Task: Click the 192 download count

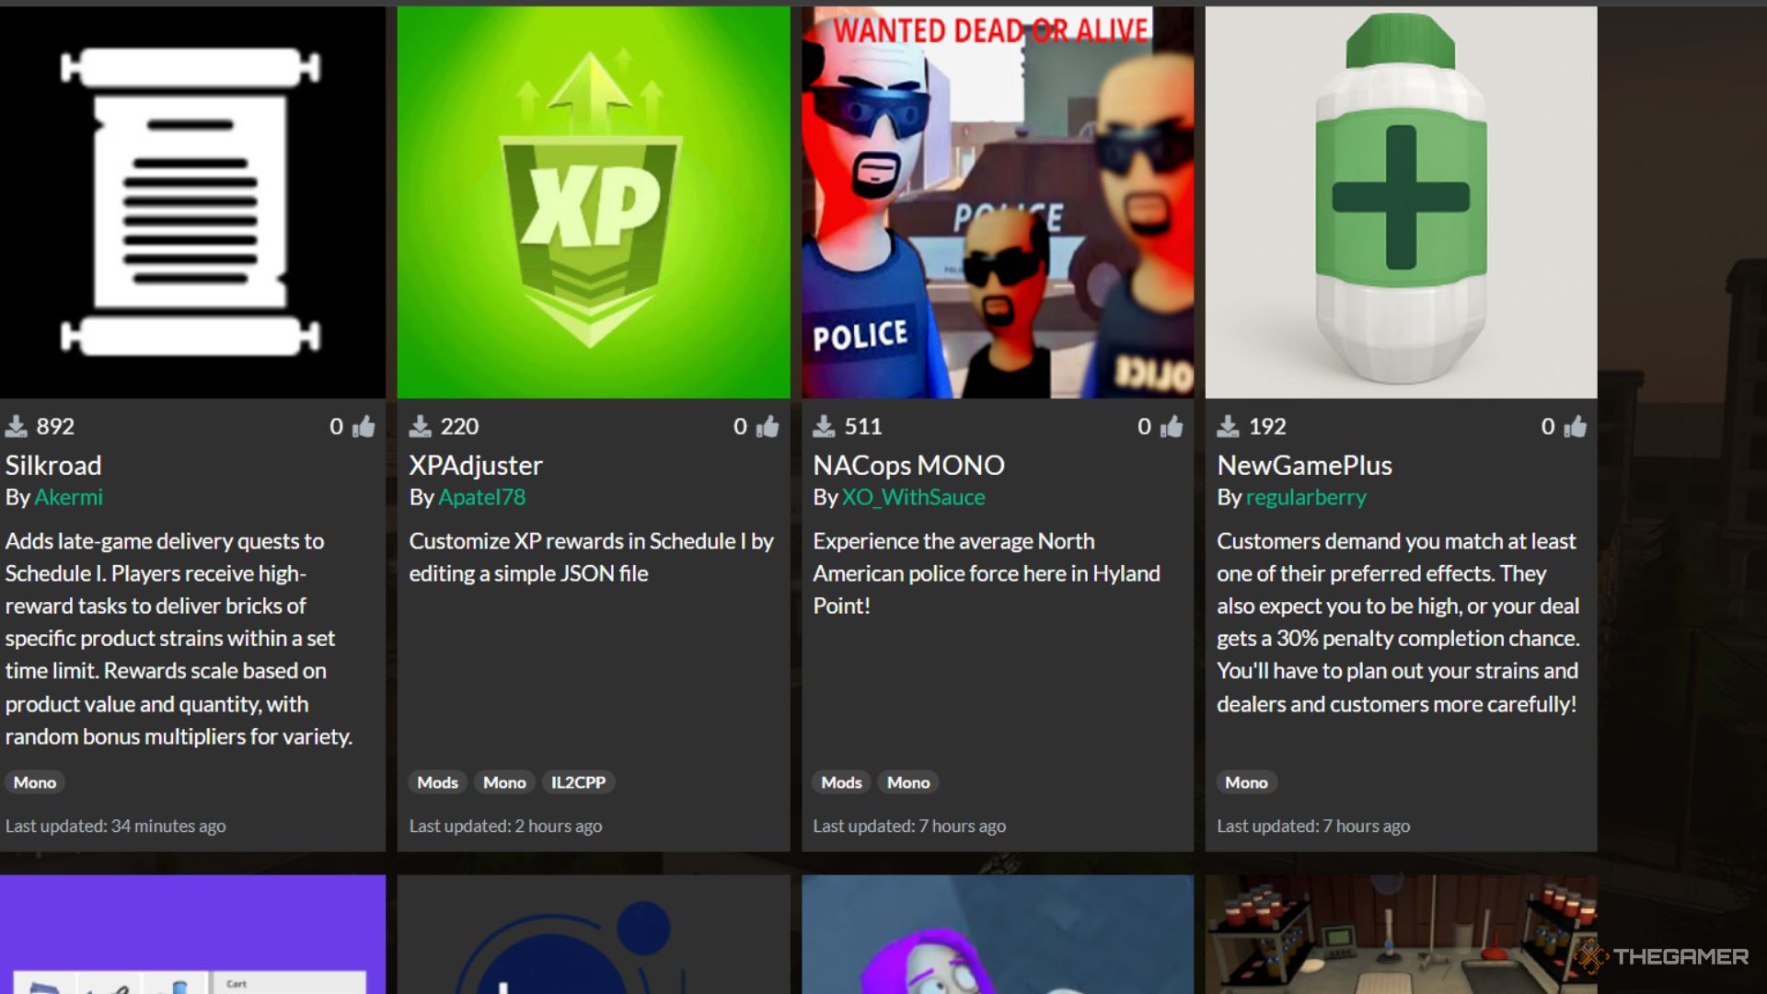Action: (x=1267, y=426)
